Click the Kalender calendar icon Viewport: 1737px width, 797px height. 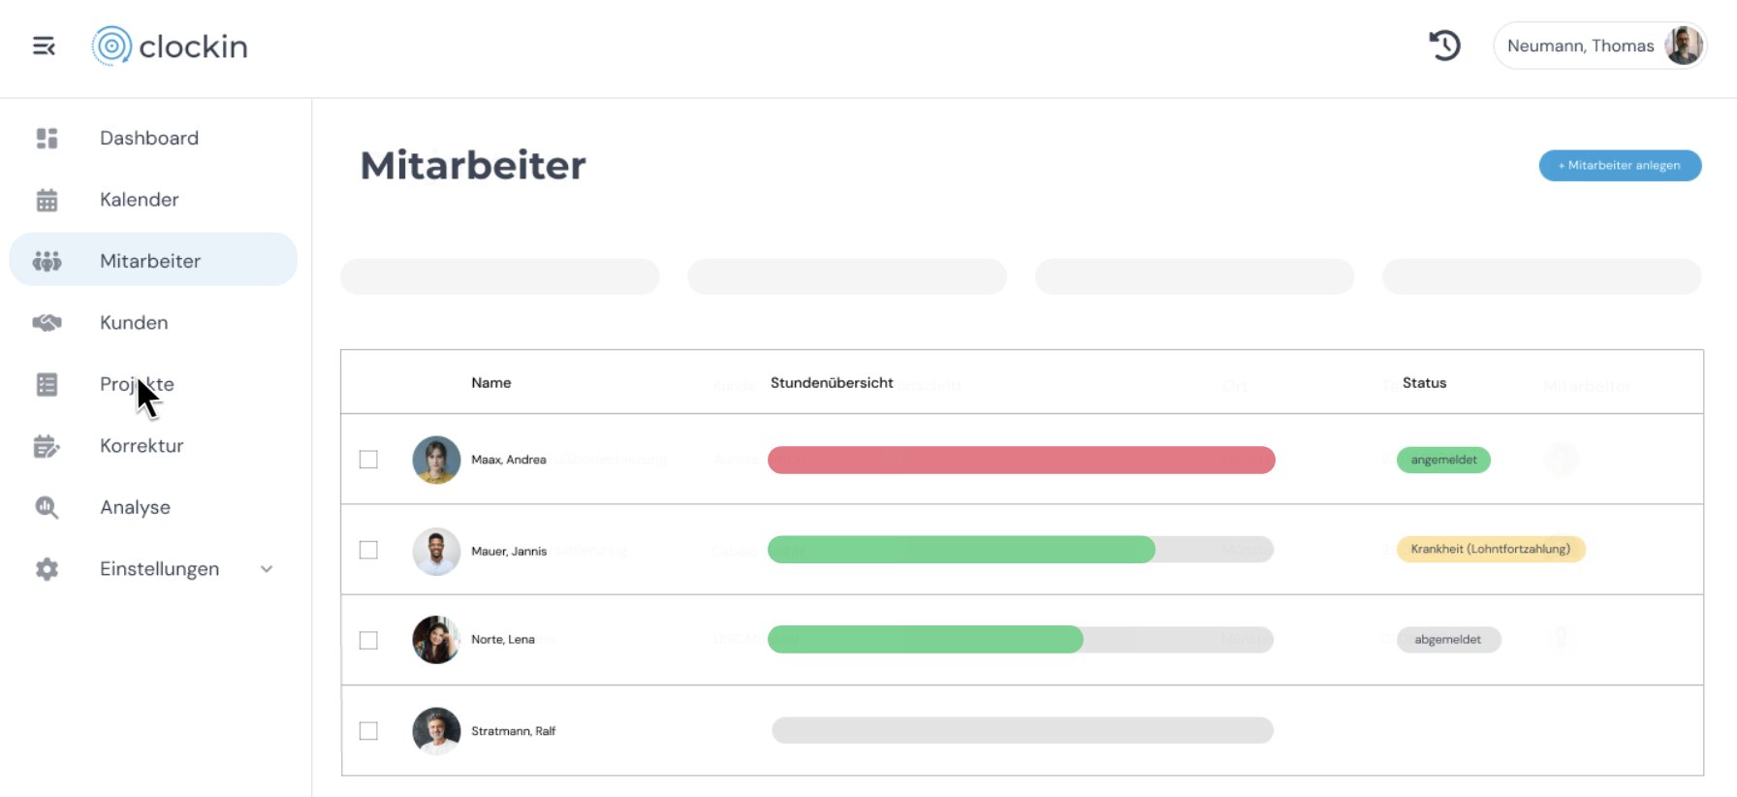click(x=47, y=201)
